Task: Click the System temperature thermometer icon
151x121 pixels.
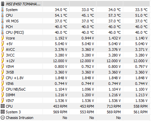Action: point(2,10)
